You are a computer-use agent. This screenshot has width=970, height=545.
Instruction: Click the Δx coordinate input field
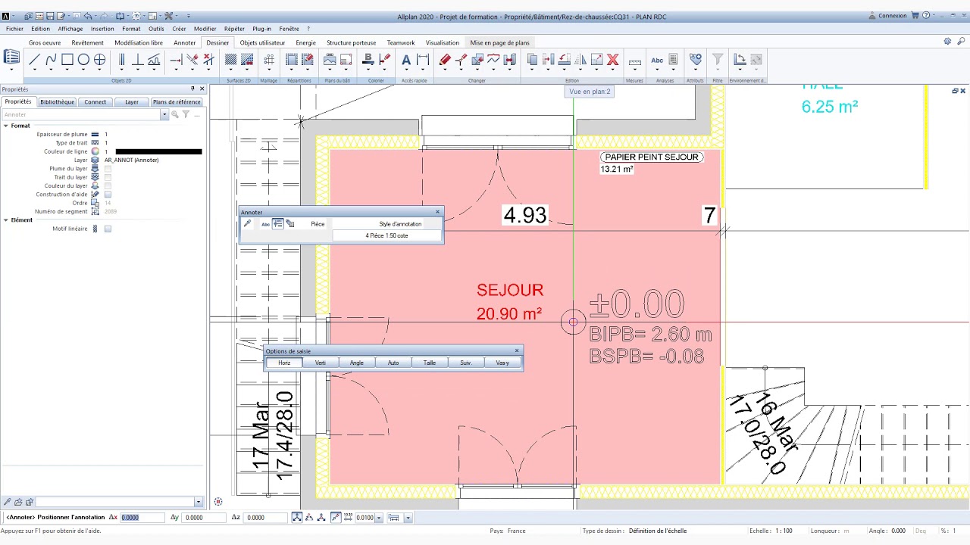(142, 518)
